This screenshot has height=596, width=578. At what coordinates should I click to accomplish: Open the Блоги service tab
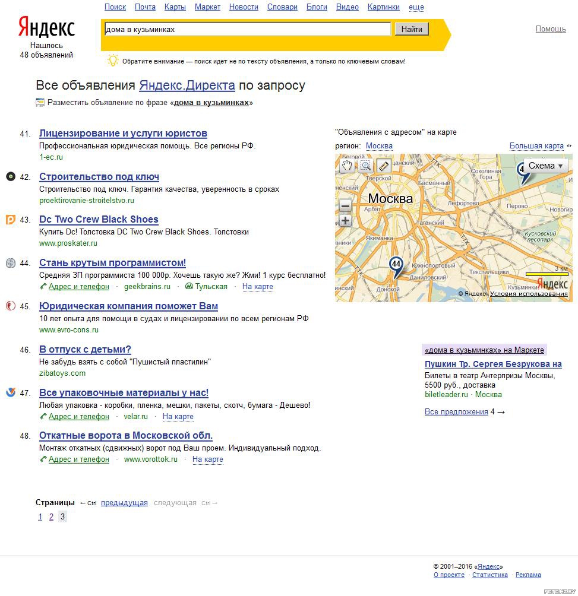(317, 7)
